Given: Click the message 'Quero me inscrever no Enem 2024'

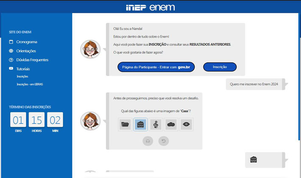Looking at the screenshot, I should [x=254, y=84].
